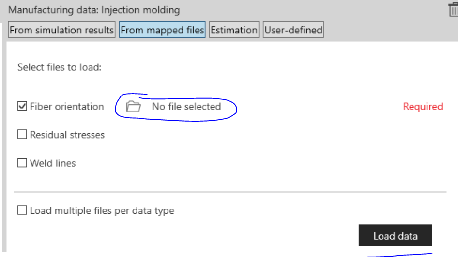Tick the Weld lines checkbox
458x257 pixels.
point(22,163)
